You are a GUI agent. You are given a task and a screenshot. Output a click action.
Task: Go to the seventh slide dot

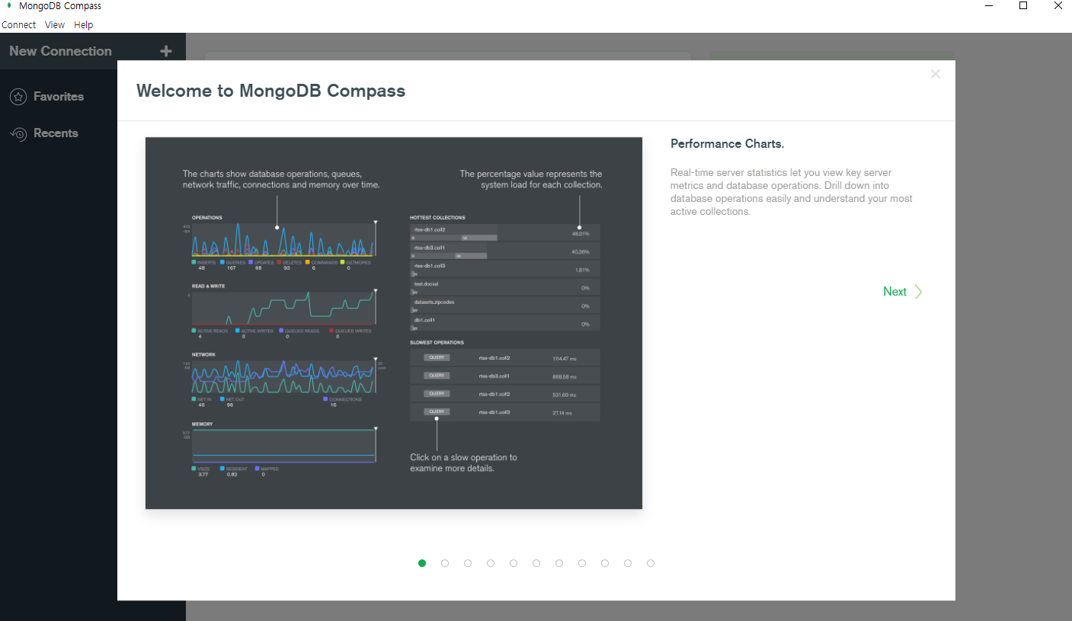point(559,563)
